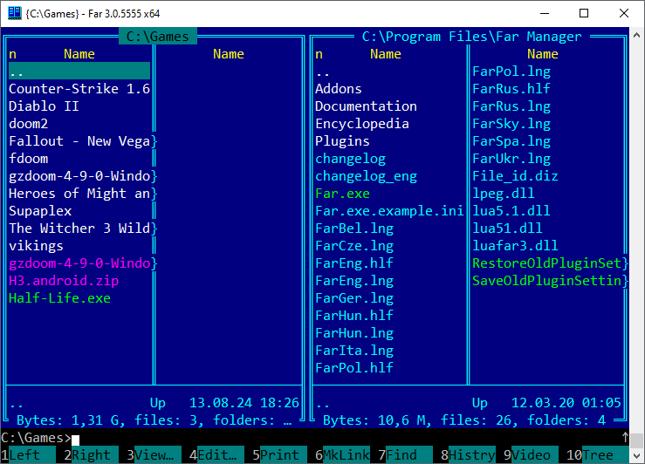Viewport: 645px width, 464px height.
Task: Select the File_id.diz file
Action: pos(515,176)
